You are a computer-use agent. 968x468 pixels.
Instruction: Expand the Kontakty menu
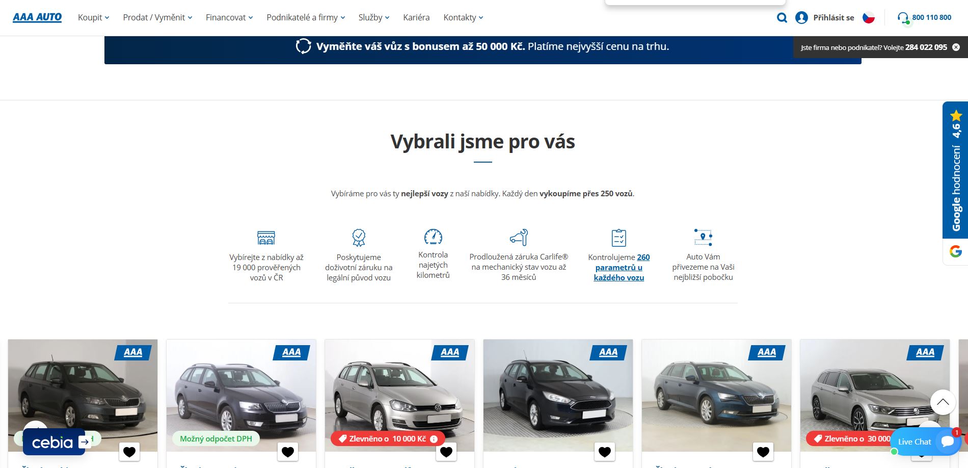[x=463, y=17]
